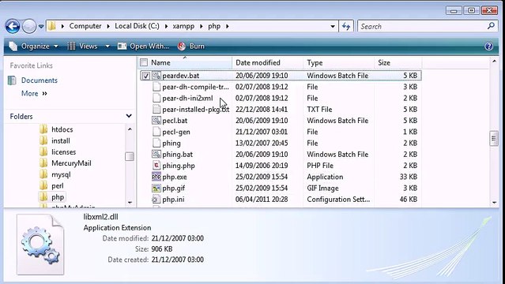Click the folder icon in the address bar
Viewport: 505px width, 284px height.
[x=51, y=26]
